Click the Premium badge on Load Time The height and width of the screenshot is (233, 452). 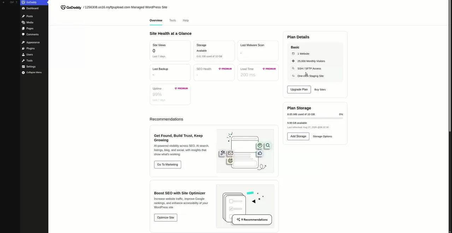tap(269, 69)
